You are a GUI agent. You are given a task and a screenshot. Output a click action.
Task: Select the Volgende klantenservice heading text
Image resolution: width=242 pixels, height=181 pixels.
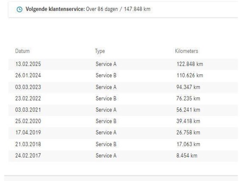(x=55, y=9)
